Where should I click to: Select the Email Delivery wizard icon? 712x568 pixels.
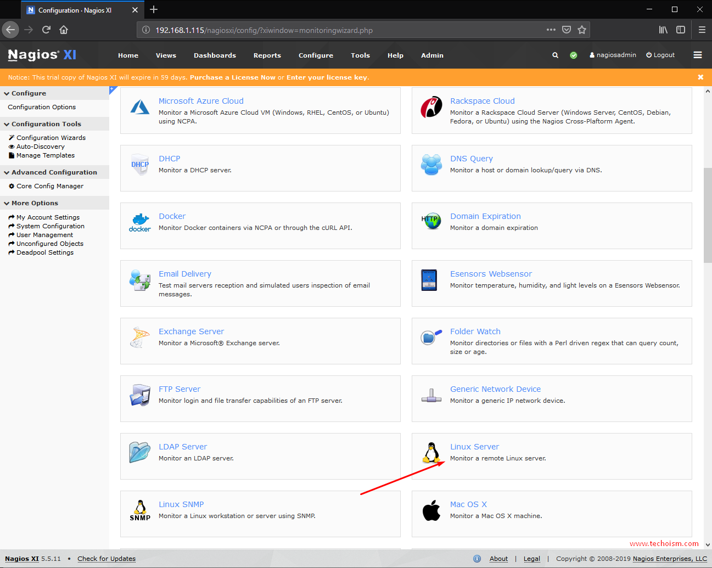click(x=140, y=280)
